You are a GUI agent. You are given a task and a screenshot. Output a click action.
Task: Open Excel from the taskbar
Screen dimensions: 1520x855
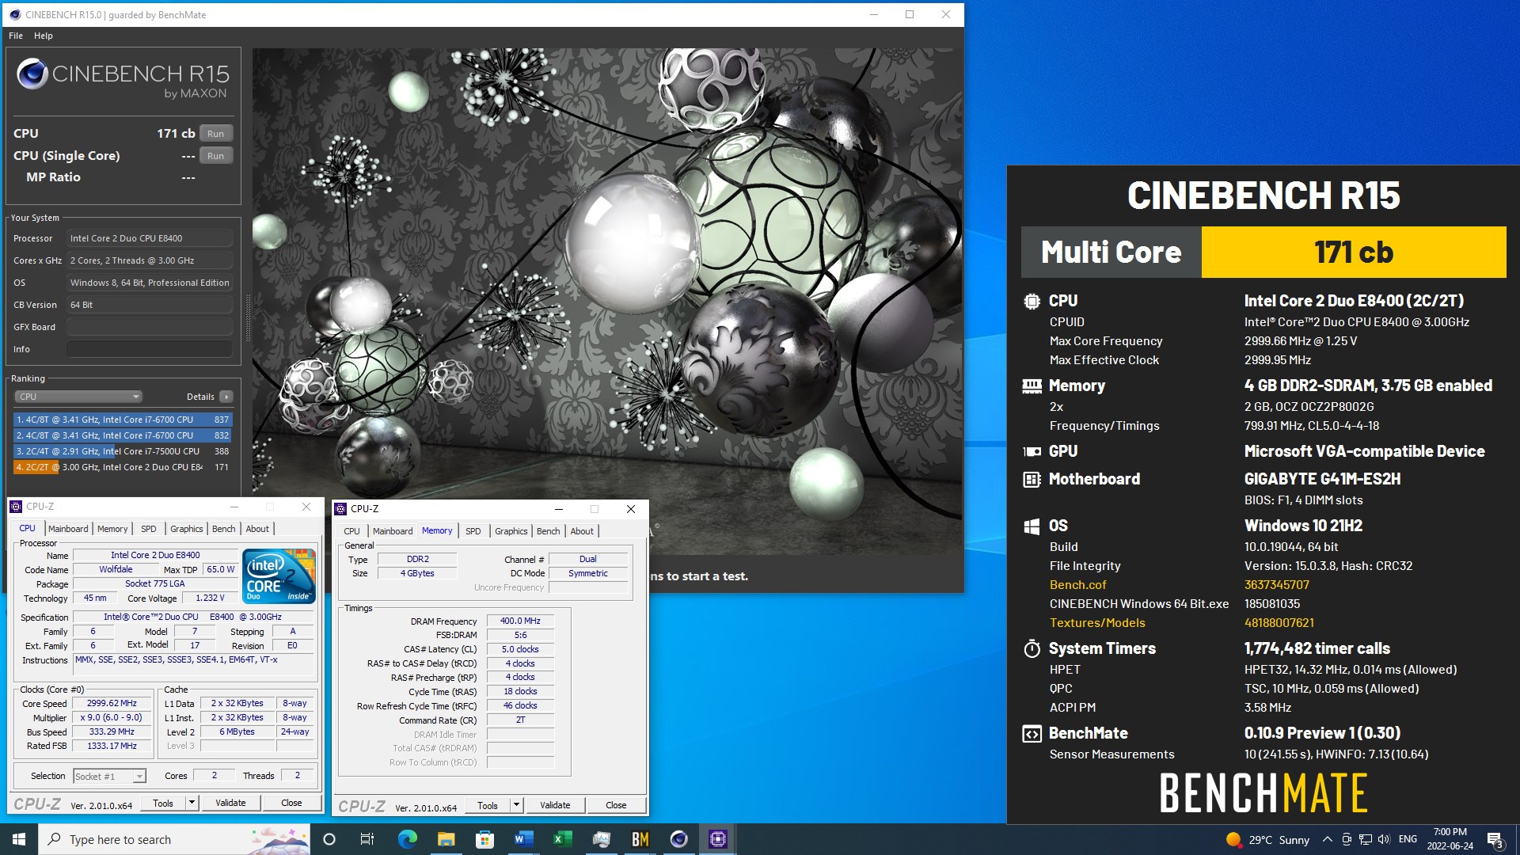pyautogui.click(x=562, y=839)
